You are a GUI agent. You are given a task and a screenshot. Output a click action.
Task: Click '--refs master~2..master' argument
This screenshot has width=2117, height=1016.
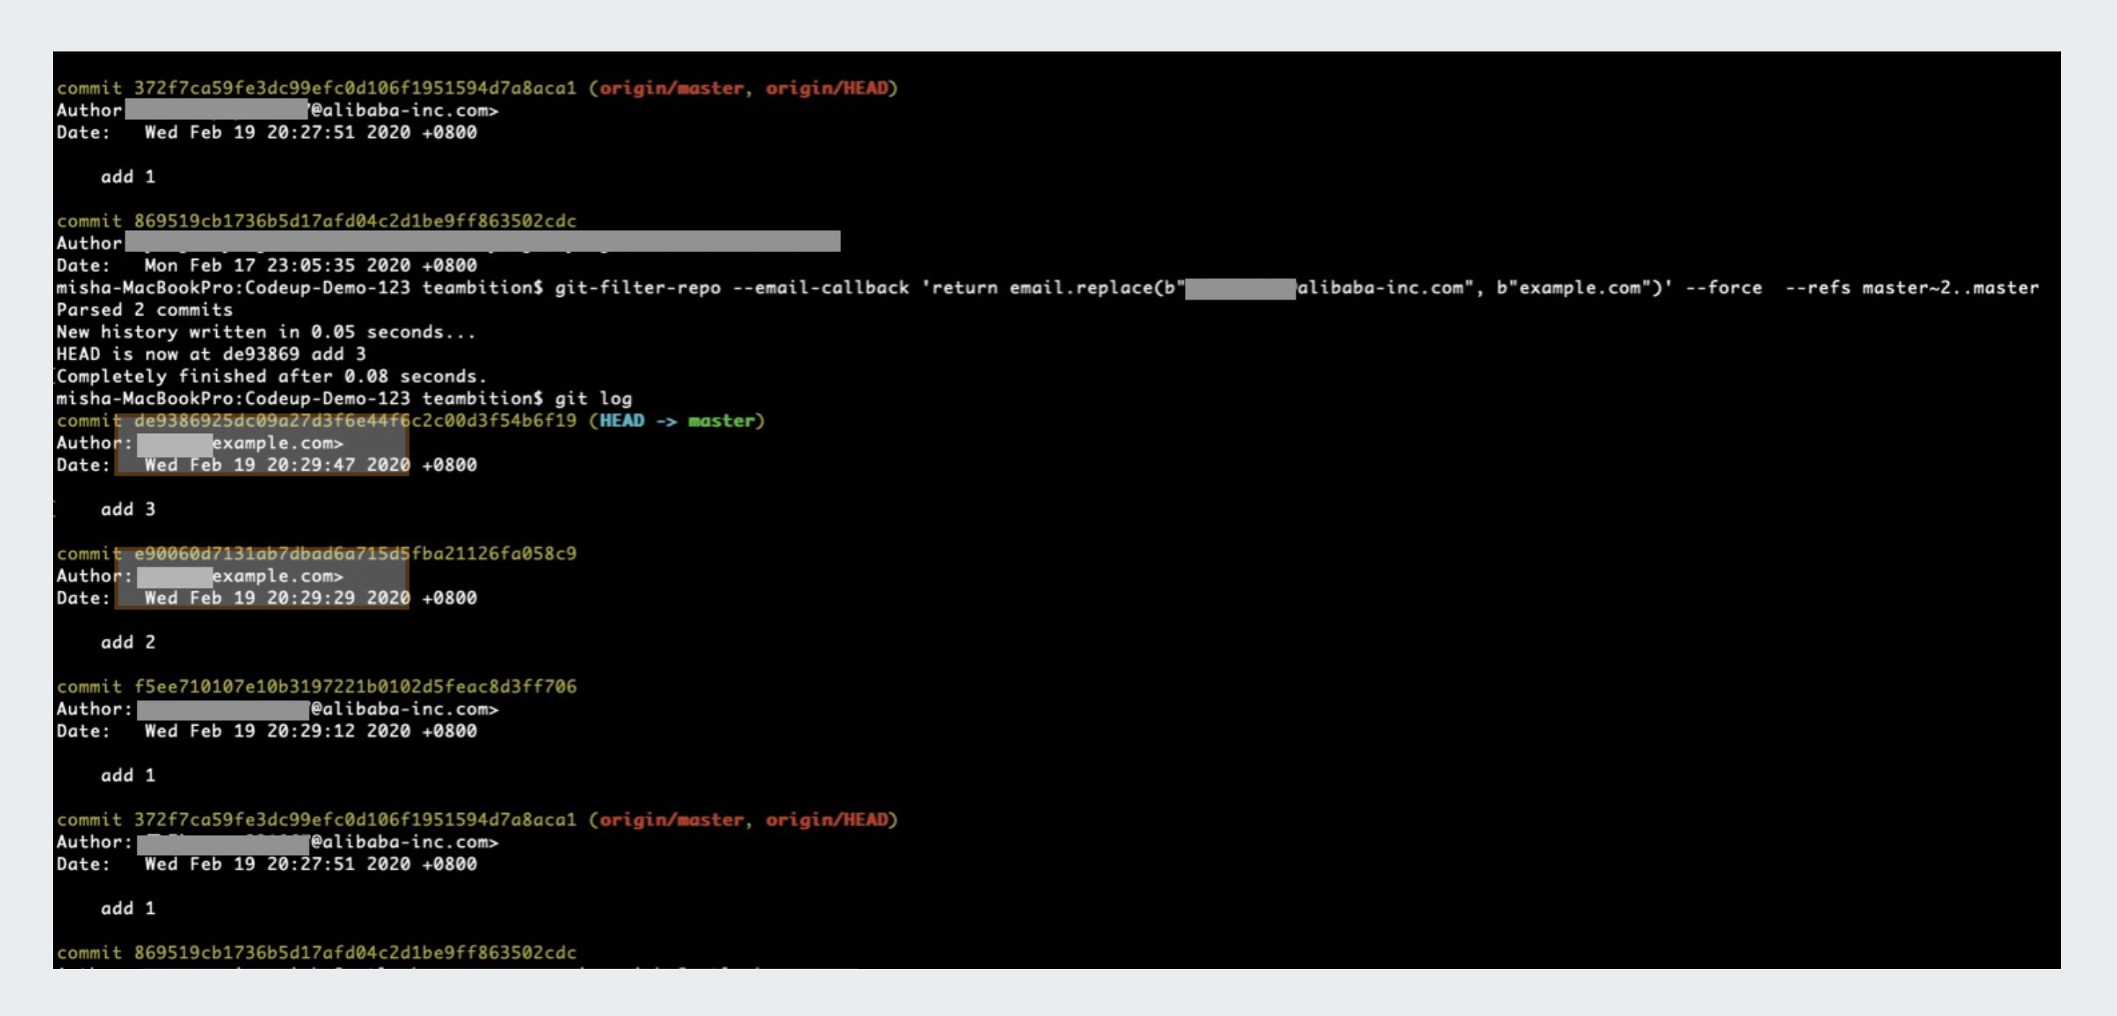[1913, 287]
